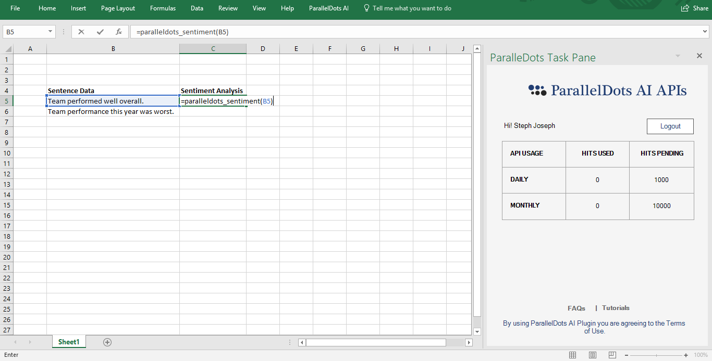Add a new worksheet with the plus button

pos(107,342)
